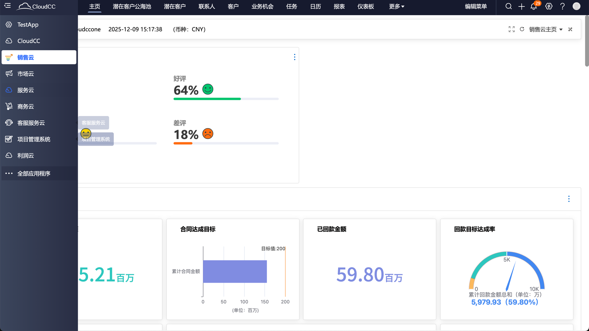
Task: Switch to 潜在客户公海池 tab
Action: (132, 6)
